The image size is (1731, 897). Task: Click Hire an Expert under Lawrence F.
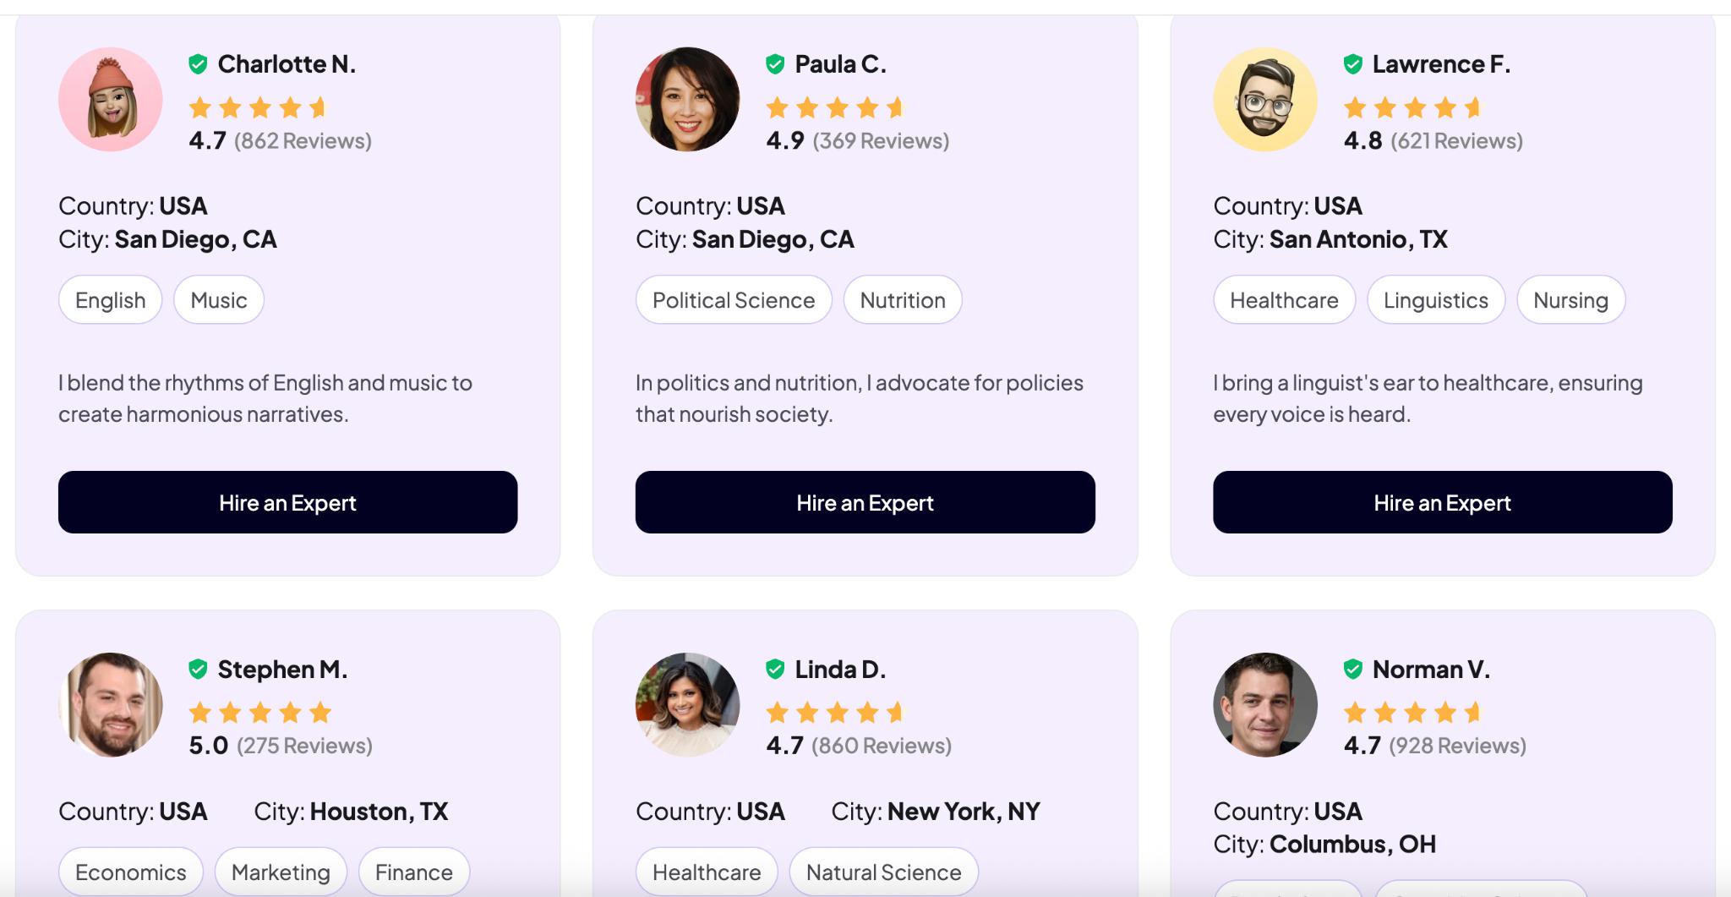pos(1442,502)
